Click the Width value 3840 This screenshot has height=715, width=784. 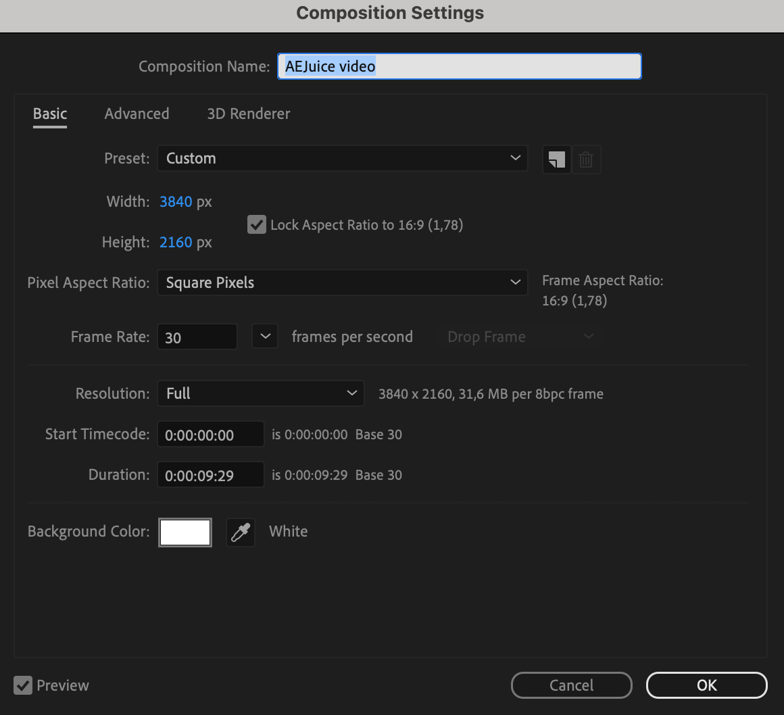pos(176,201)
